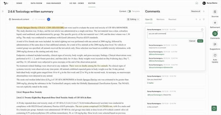Open the Refinement sparkle icon
The image size is (221, 115).
pyautogui.click(x=215, y=23)
